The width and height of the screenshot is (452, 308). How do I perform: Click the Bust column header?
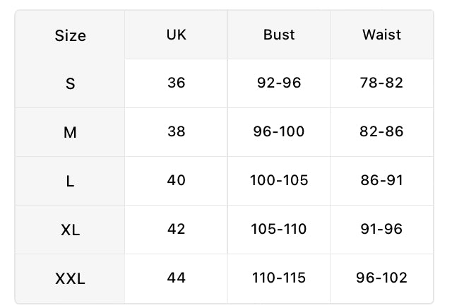(279, 35)
